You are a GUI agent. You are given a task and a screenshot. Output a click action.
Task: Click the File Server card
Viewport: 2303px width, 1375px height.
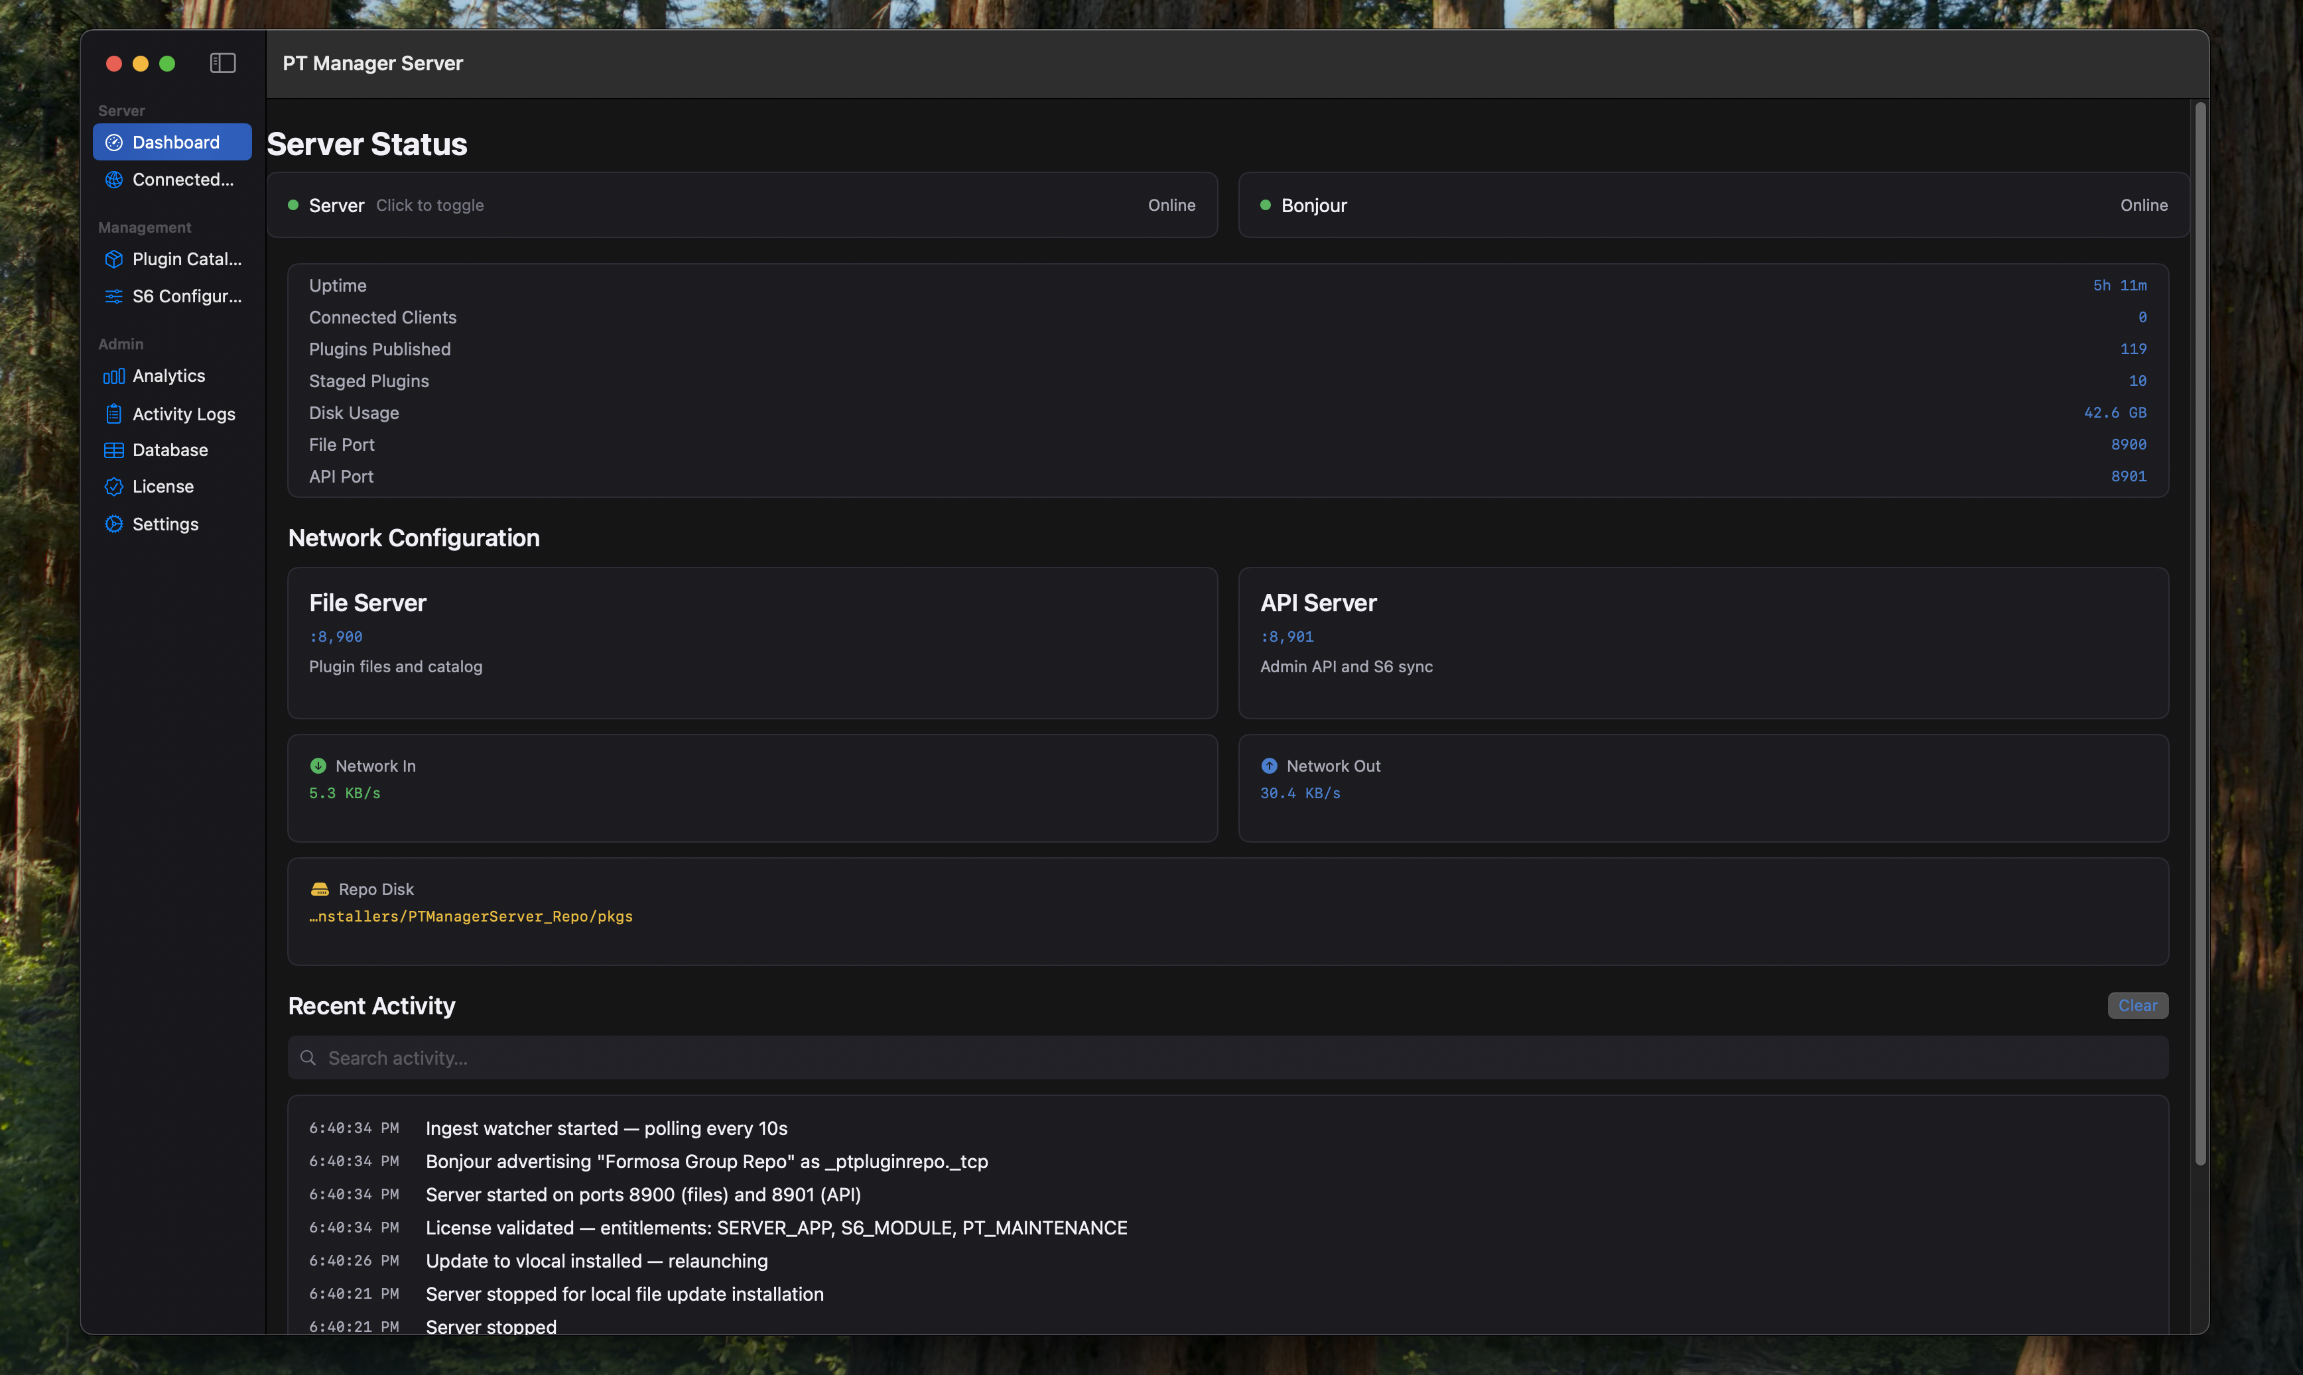point(753,643)
